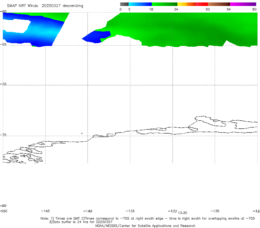Click the longitude label "-140"
Image resolution: width=260 pixels, height=228 pixels.
[x=88, y=211]
